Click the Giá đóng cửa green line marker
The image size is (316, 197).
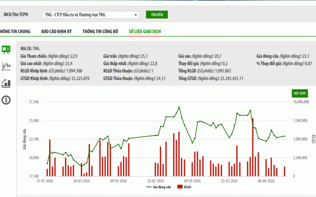(x=149, y=187)
